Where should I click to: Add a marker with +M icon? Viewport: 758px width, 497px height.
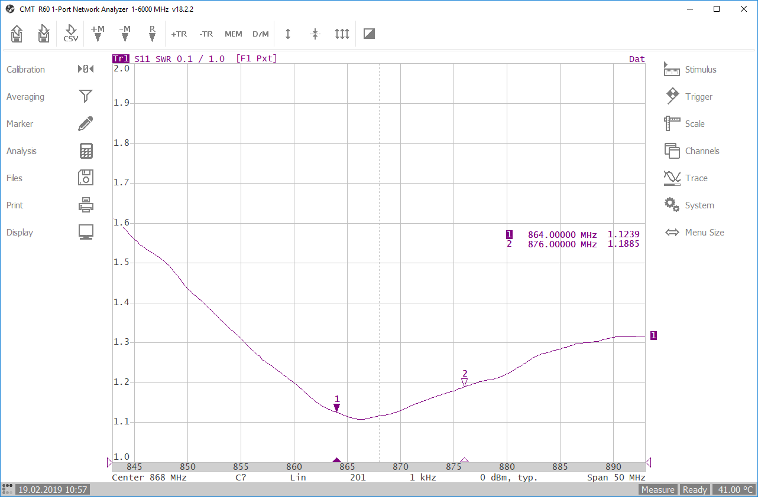click(98, 34)
